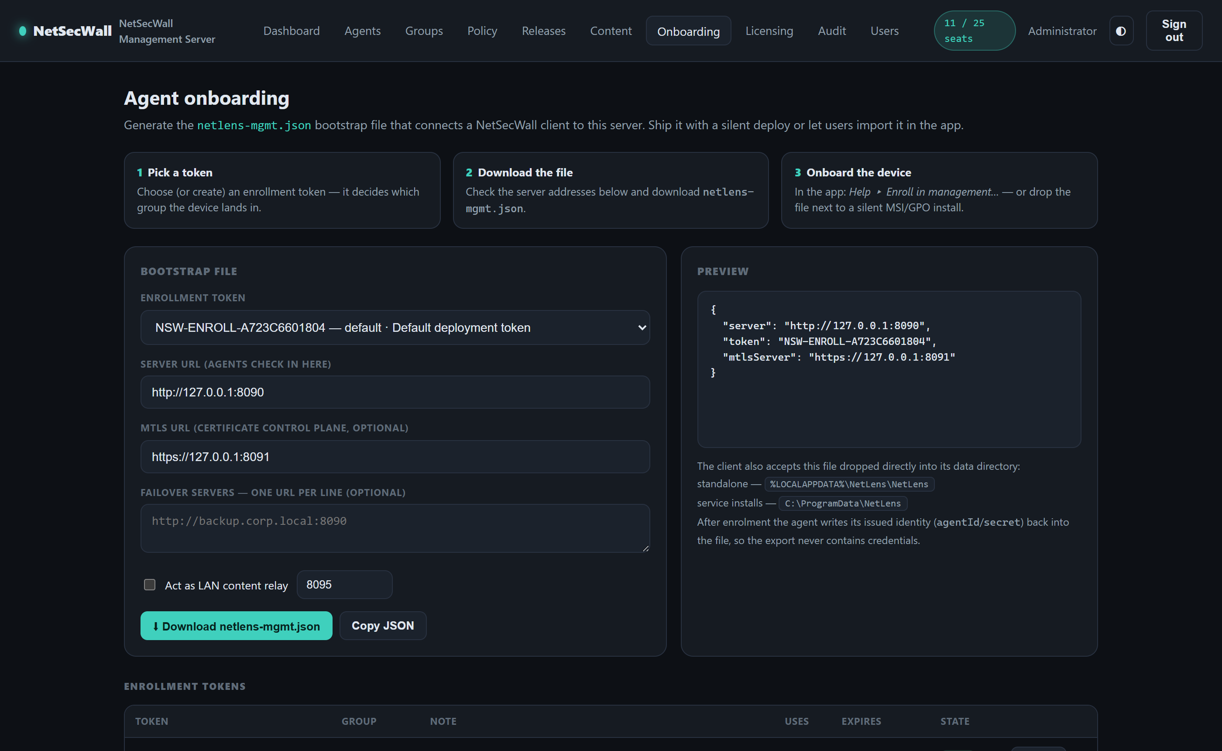The image size is (1222, 751).
Task: Click the JSON preview code box
Action: click(x=889, y=369)
